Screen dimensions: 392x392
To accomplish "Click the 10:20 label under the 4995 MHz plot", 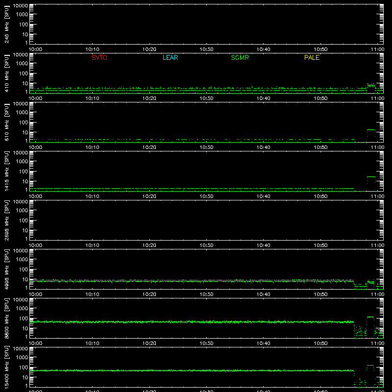I will coord(149,294).
